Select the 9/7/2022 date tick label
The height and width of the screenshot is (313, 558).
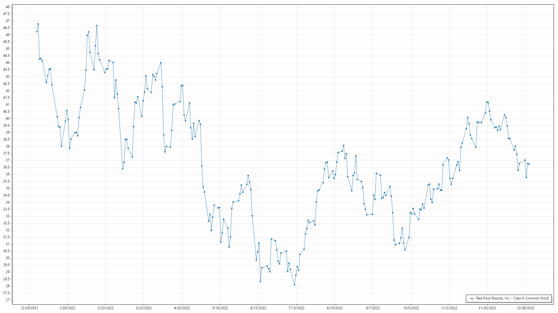point(373,308)
